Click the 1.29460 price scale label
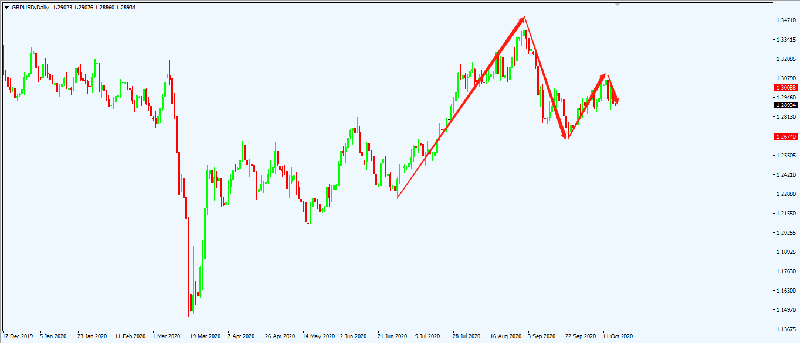Image resolution: width=801 pixels, height=344 pixels. click(785, 98)
